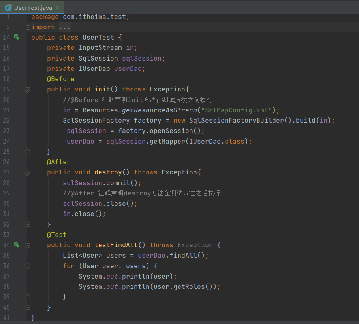Click line number 41 in the gutter

(6, 318)
